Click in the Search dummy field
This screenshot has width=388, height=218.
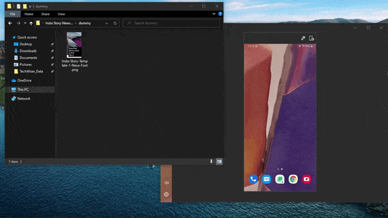coord(171,23)
